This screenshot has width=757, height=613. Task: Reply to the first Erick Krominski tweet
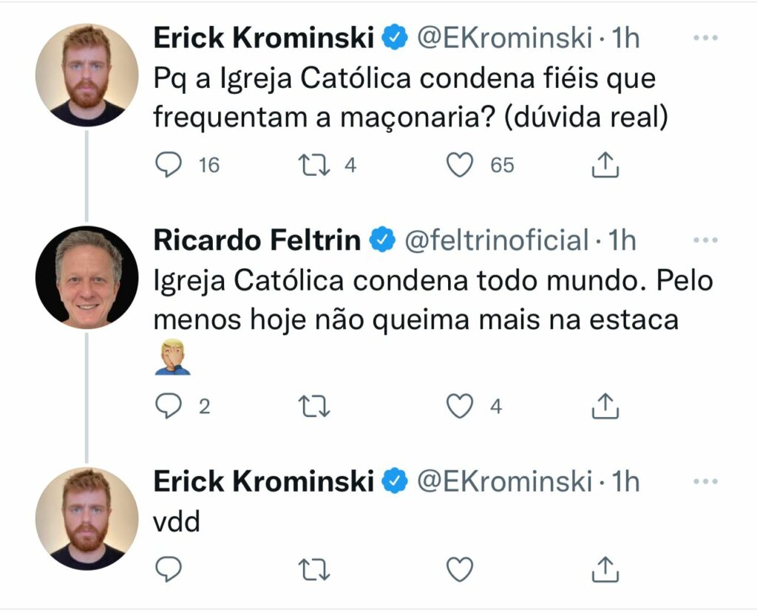170,165
